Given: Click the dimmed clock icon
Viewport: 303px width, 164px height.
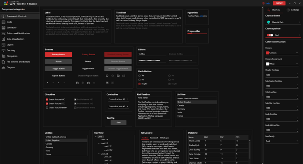Looking at the screenshot, I should click(112, 76).
